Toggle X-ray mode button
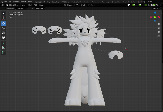 pyautogui.click(x=146, y=5)
